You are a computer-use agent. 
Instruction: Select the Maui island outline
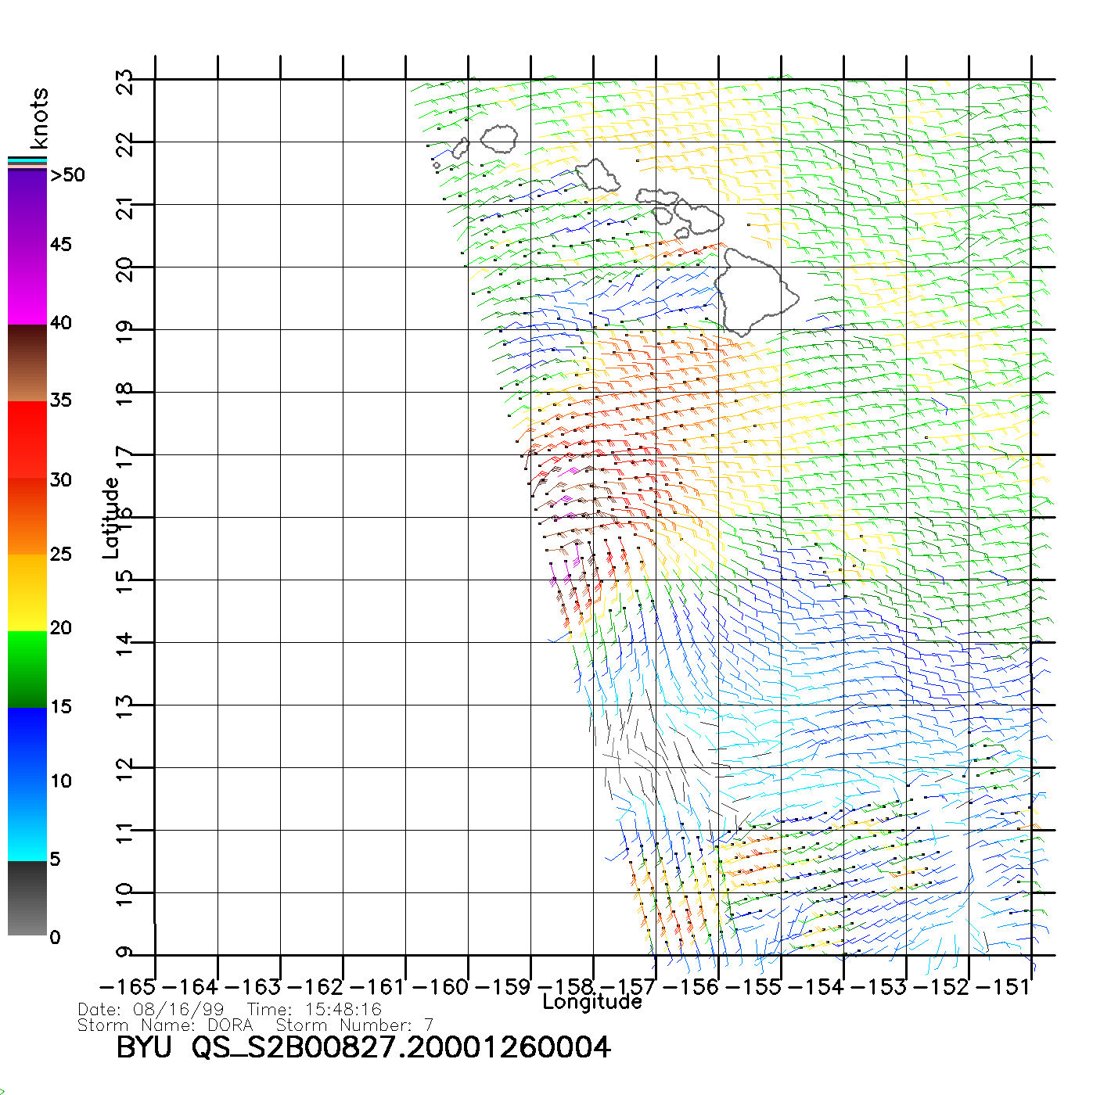click(699, 216)
